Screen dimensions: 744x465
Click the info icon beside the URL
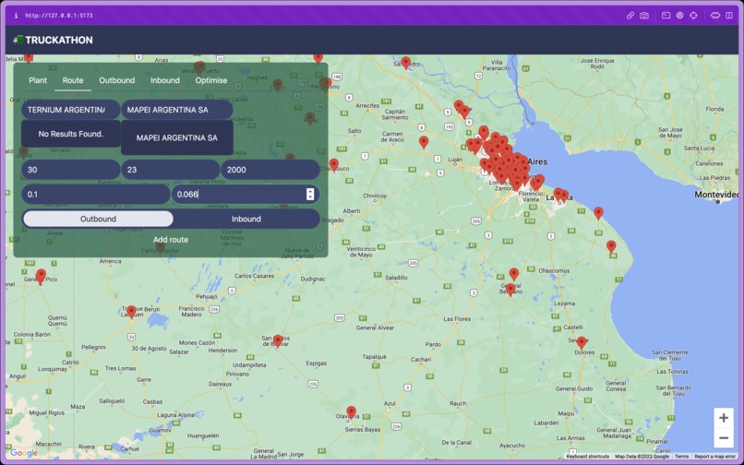click(16, 15)
